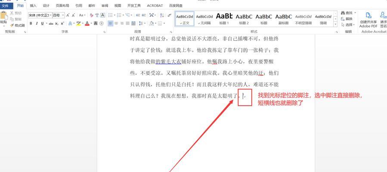
Task: Open the File (文件) tab
Action: point(6,6)
